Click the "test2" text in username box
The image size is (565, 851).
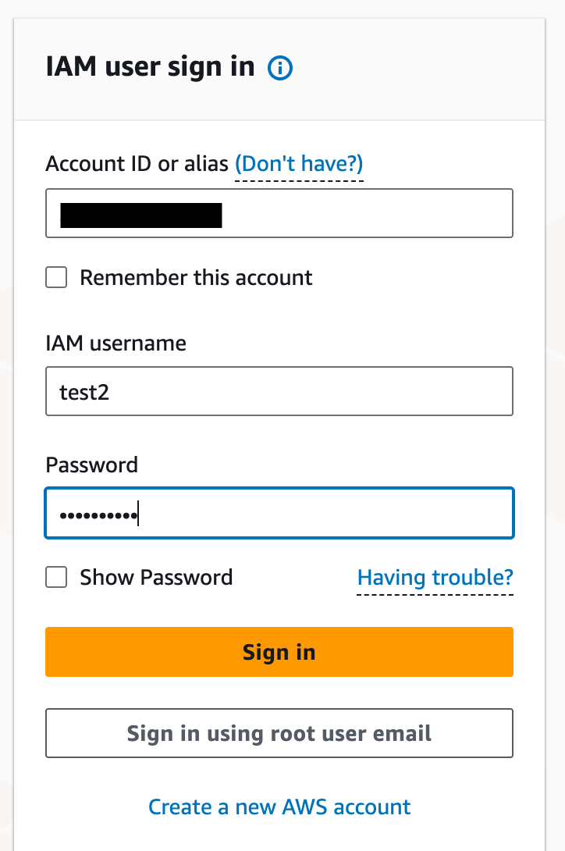click(84, 393)
